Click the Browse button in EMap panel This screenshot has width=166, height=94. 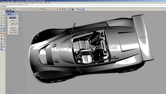coord(13,20)
